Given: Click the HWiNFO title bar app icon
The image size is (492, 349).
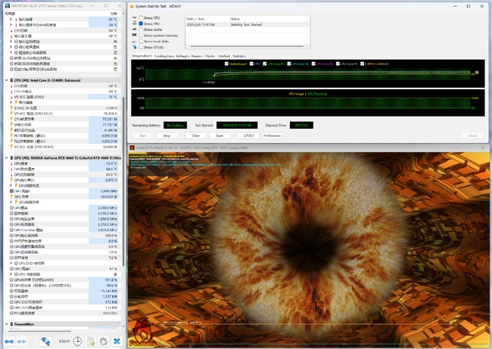Looking at the screenshot, I should pos(8,6).
